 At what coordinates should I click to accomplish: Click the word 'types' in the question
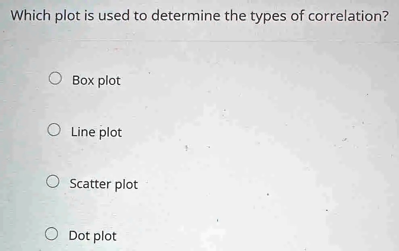(268, 17)
